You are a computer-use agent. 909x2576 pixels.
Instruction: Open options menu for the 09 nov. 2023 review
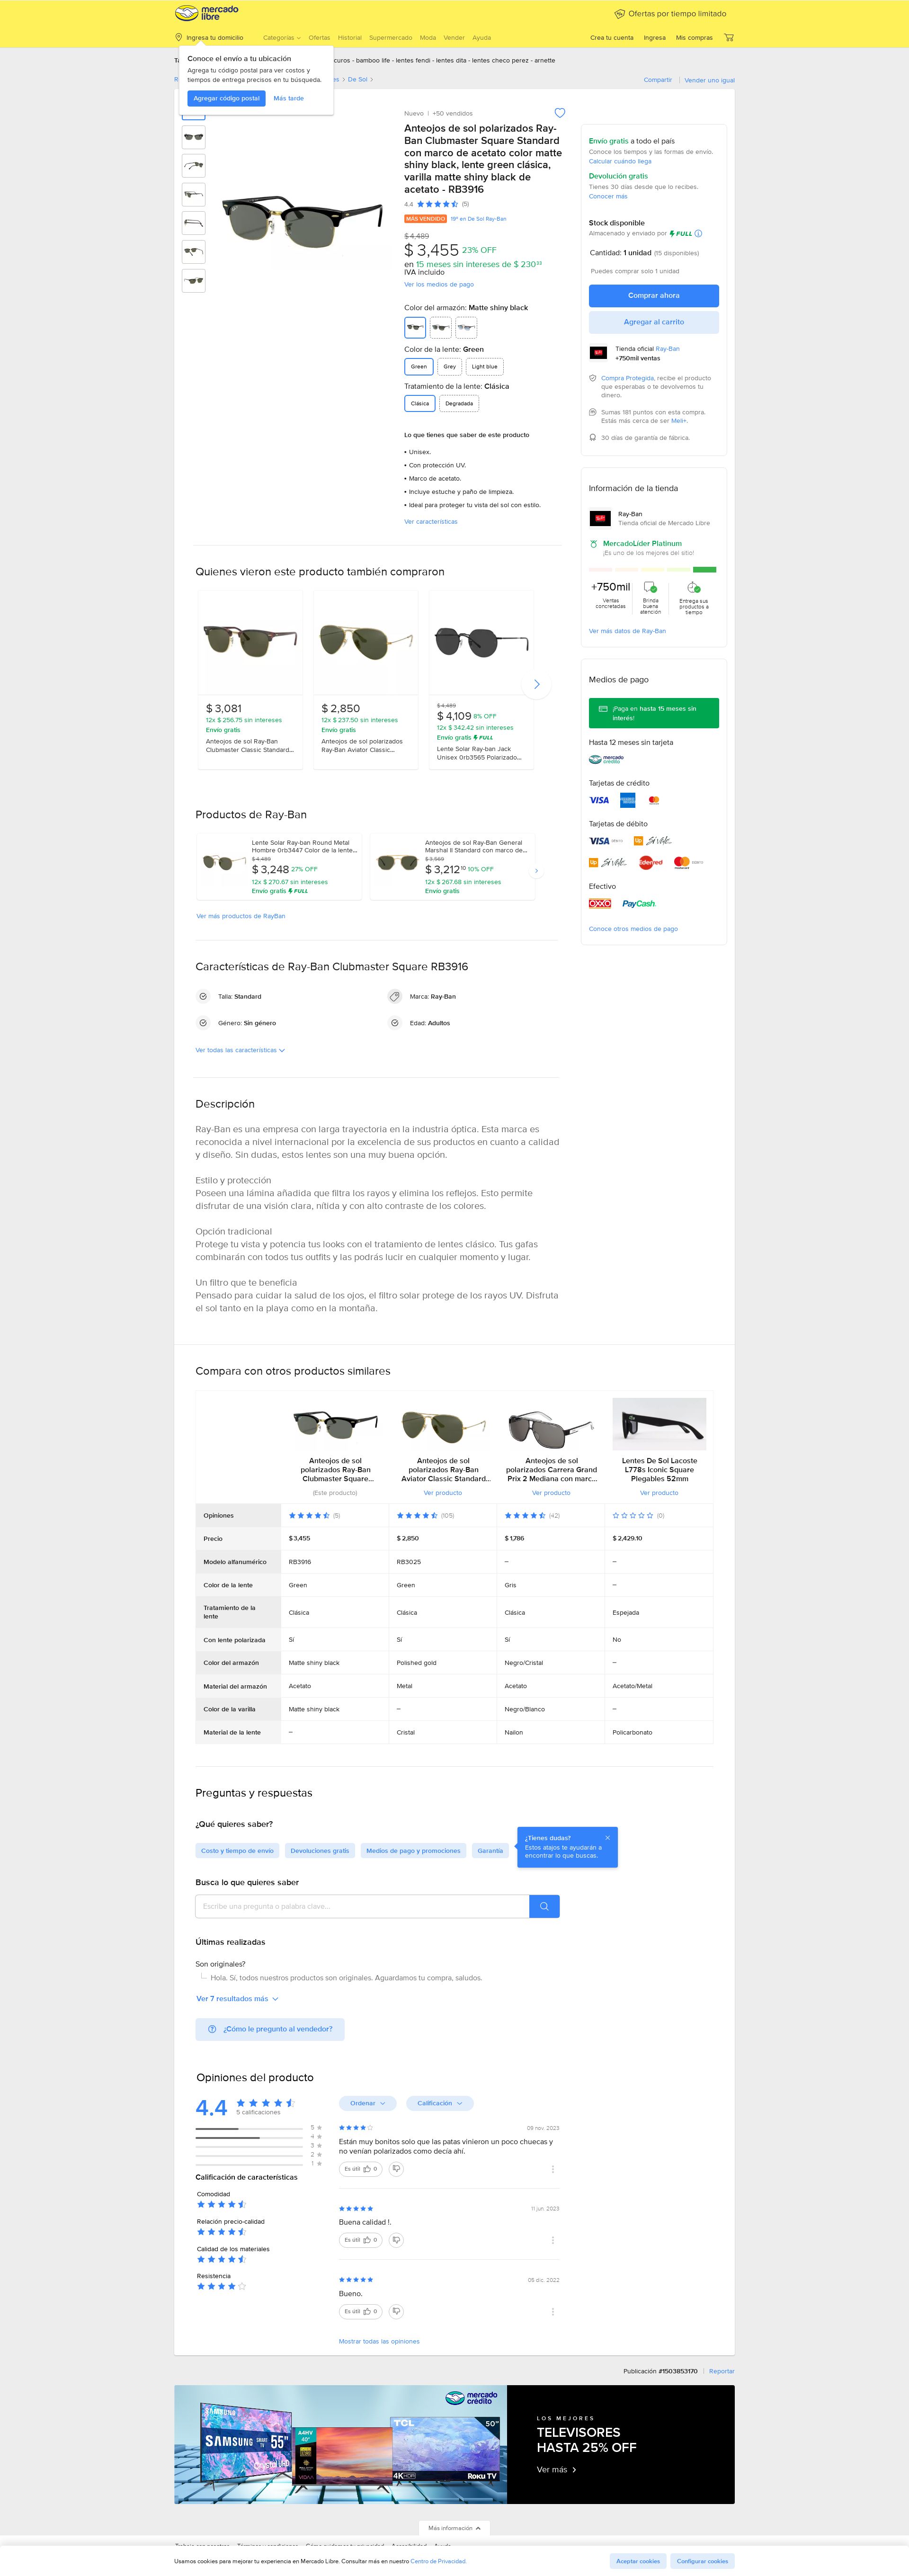tap(553, 2169)
